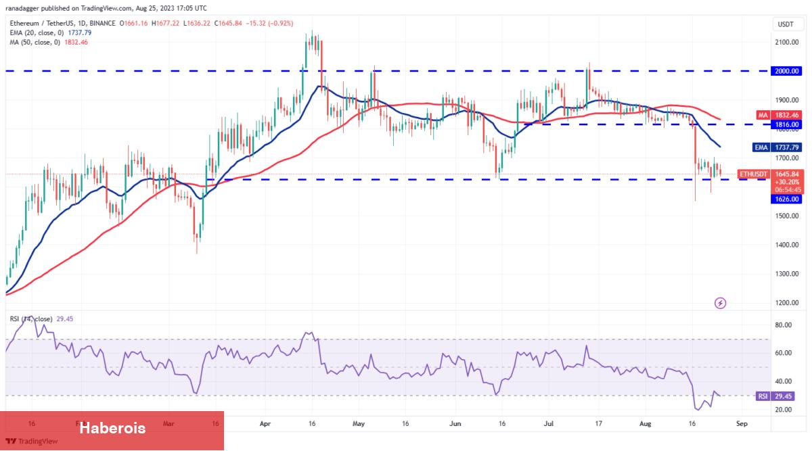Screen dimensions: 812x451
Task: Click the 40.00 RSI axis label
Action: (x=785, y=381)
